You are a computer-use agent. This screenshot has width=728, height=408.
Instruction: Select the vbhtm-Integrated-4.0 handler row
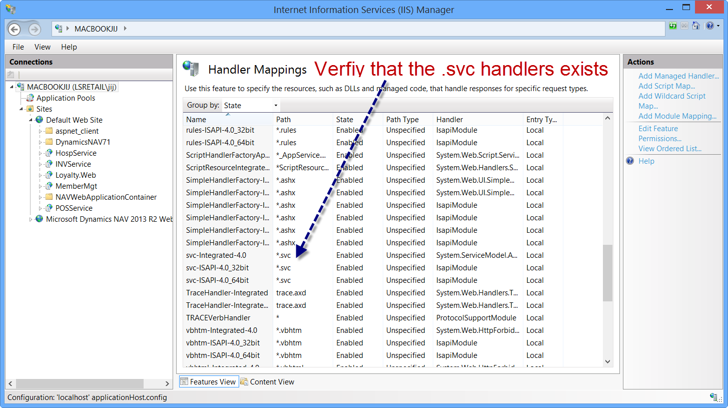pyautogui.click(x=393, y=330)
